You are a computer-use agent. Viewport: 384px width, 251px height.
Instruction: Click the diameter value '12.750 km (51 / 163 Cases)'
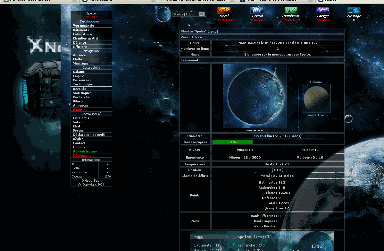point(278,136)
